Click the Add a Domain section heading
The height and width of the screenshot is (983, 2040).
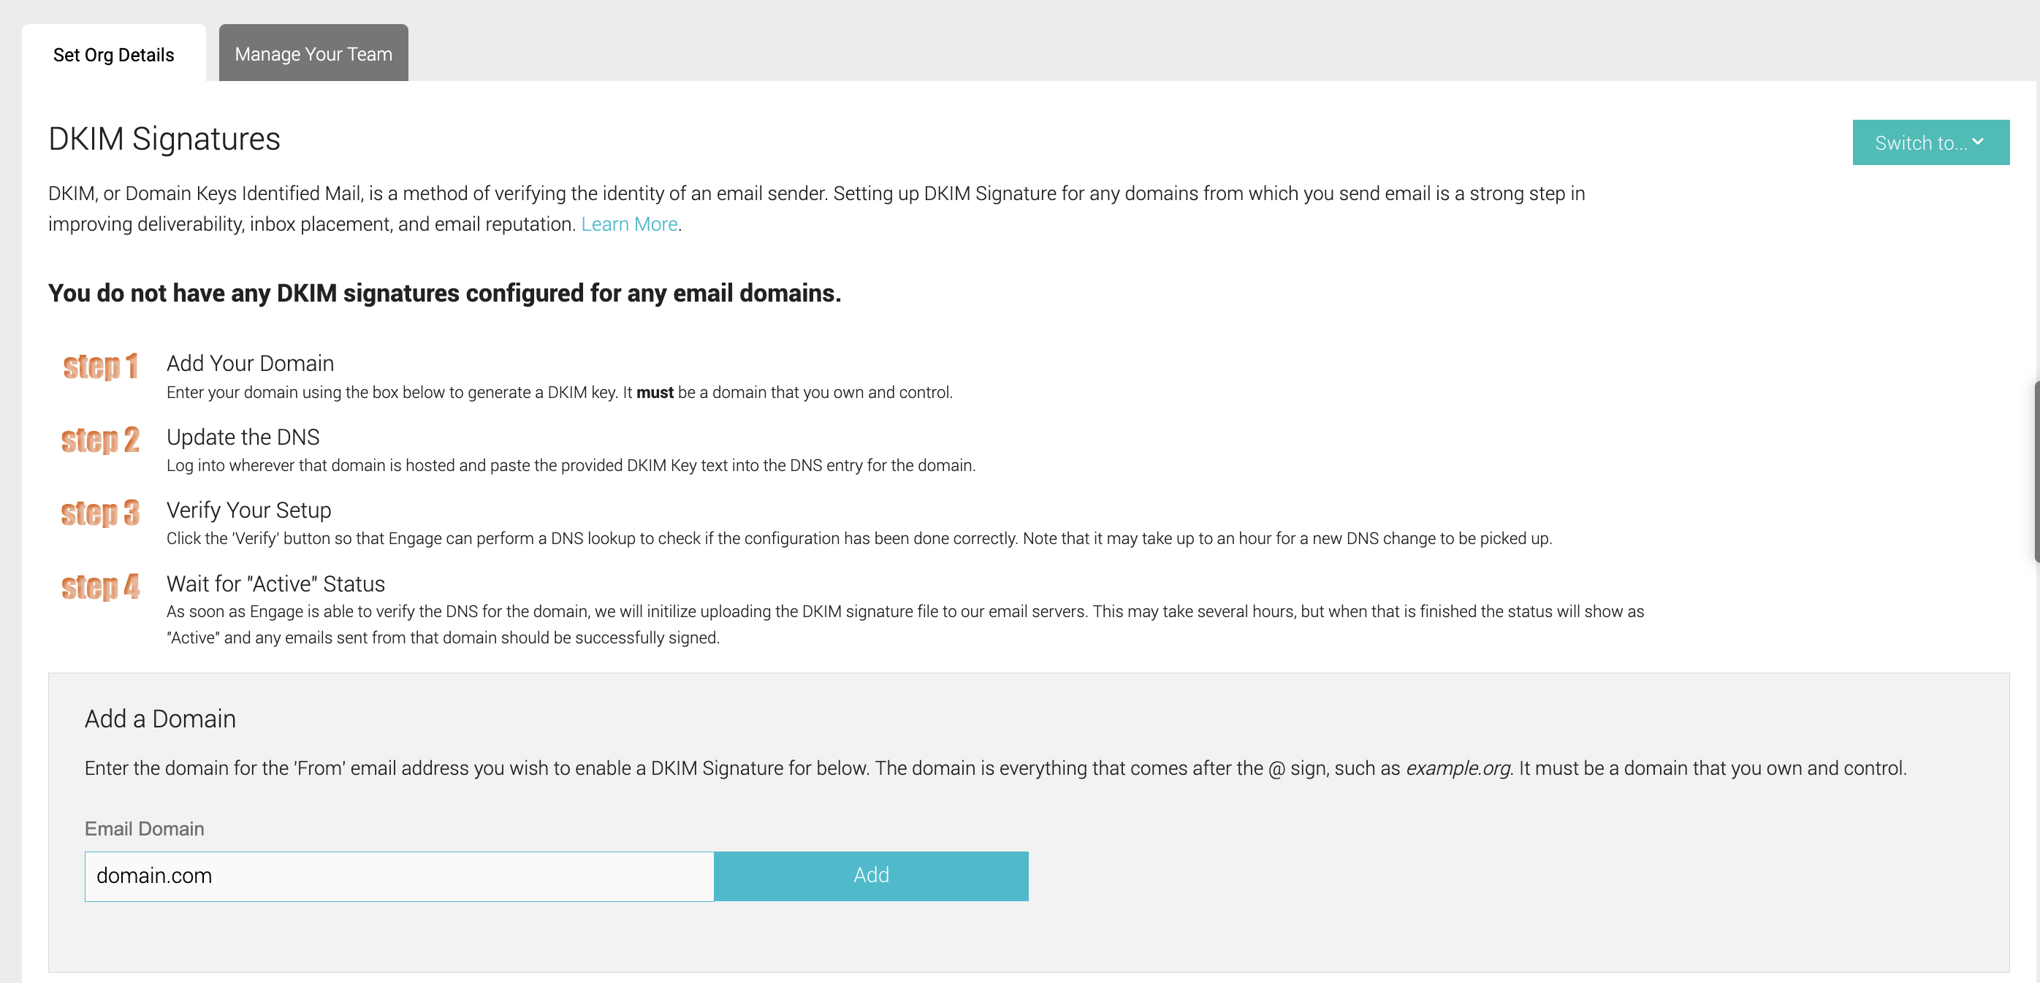click(x=160, y=719)
